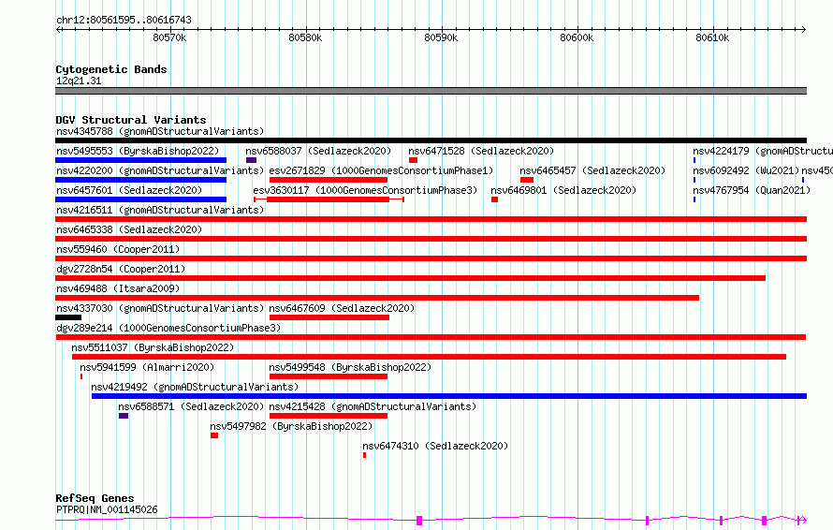Open the nsv6588037 (Sedlazeck2020) label
833x530 pixels.
(x=318, y=151)
